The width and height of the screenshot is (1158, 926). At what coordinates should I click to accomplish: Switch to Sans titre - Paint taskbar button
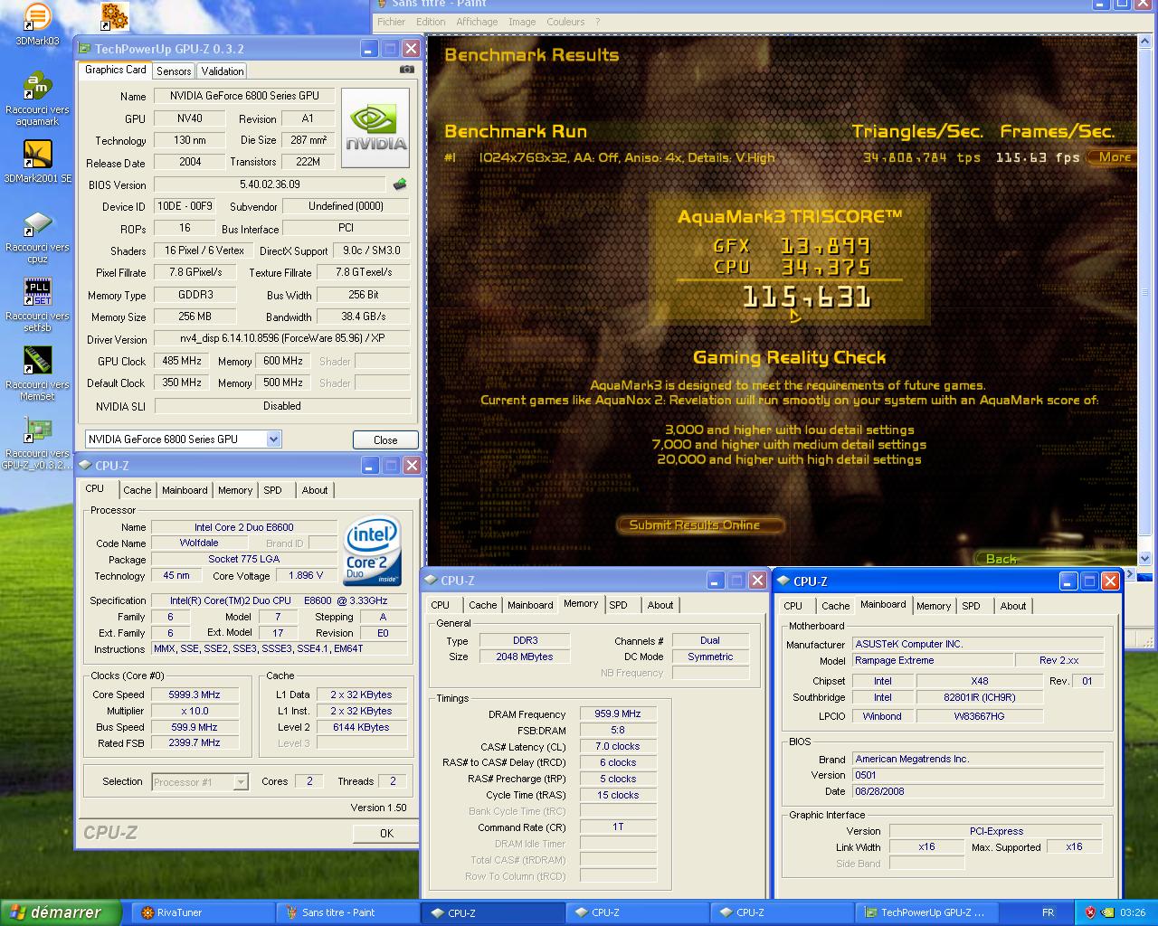coord(348,912)
